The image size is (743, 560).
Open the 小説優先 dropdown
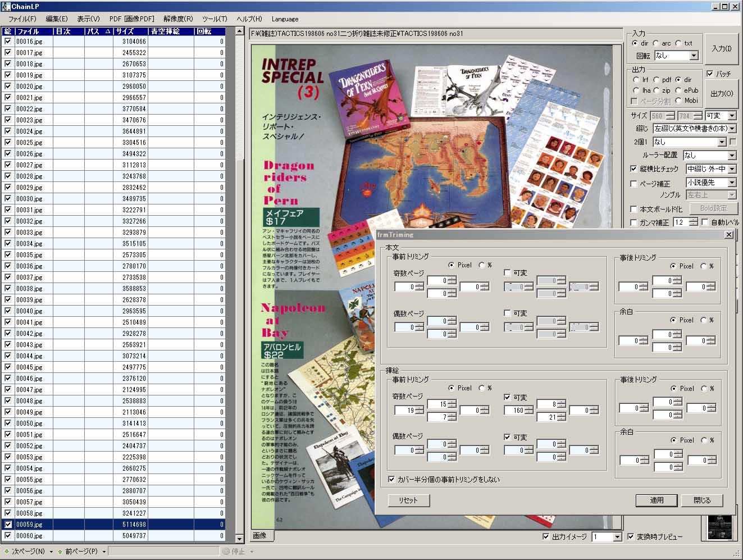coord(732,183)
